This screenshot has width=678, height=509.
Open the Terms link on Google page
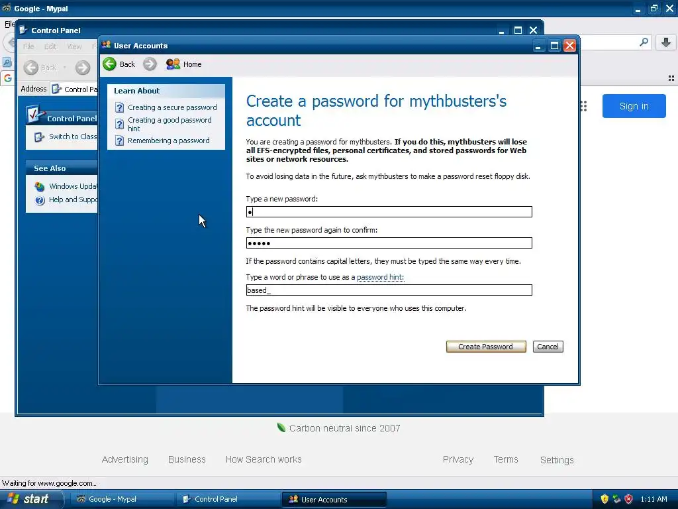(x=506, y=460)
